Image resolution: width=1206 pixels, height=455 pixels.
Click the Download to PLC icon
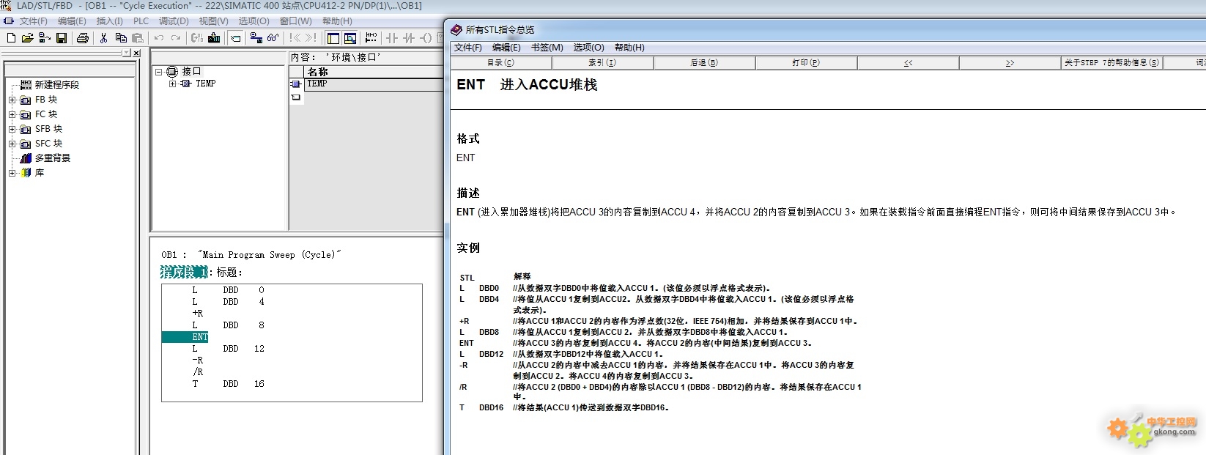(x=214, y=37)
